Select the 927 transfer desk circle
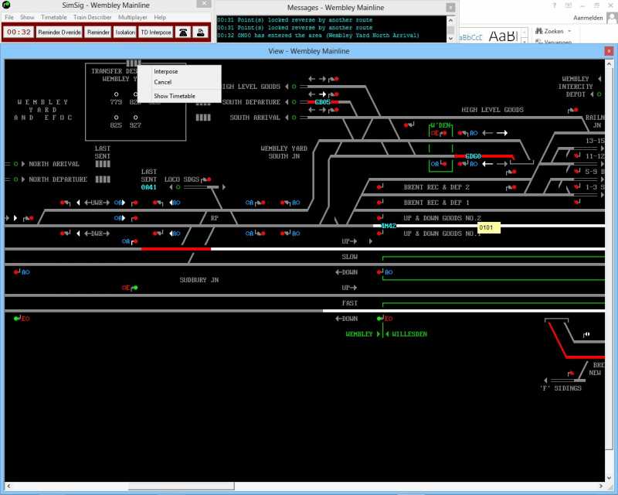The image size is (618, 495). (135, 118)
